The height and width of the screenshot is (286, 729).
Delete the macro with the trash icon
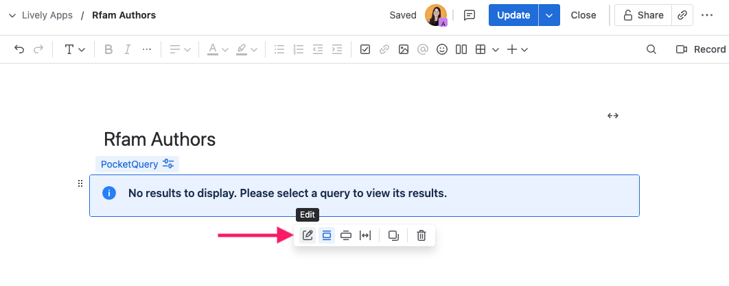coord(421,236)
